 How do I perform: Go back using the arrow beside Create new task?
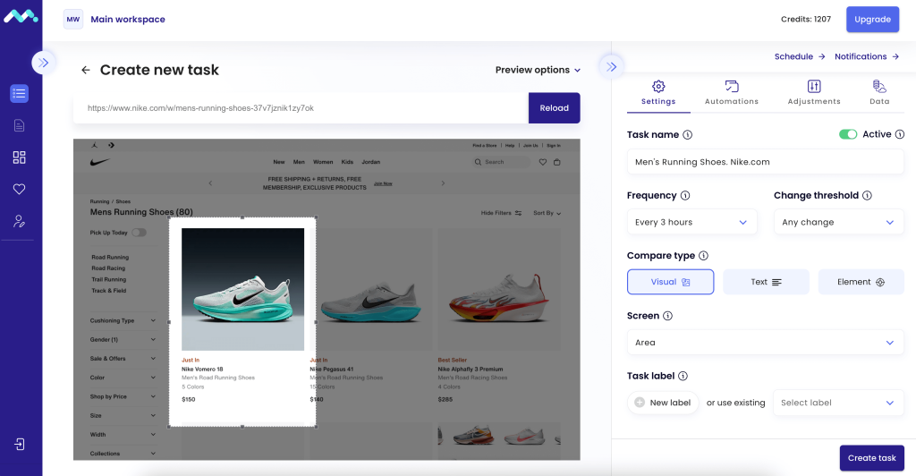[x=85, y=70]
